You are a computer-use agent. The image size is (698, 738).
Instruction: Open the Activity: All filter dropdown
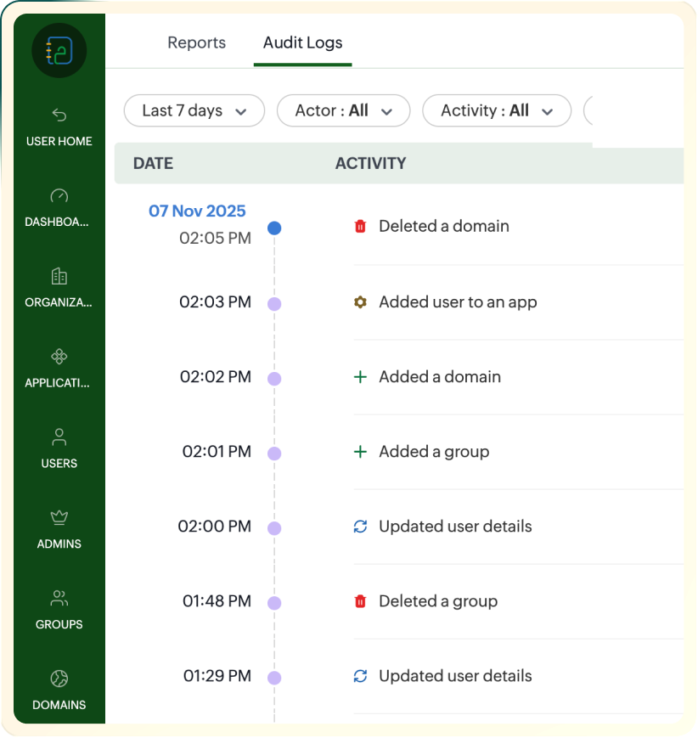point(496,110)
